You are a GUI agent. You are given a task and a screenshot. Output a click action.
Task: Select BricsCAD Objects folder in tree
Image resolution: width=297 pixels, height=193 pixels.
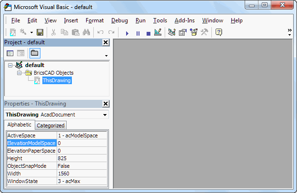click(x=54, y=73)
